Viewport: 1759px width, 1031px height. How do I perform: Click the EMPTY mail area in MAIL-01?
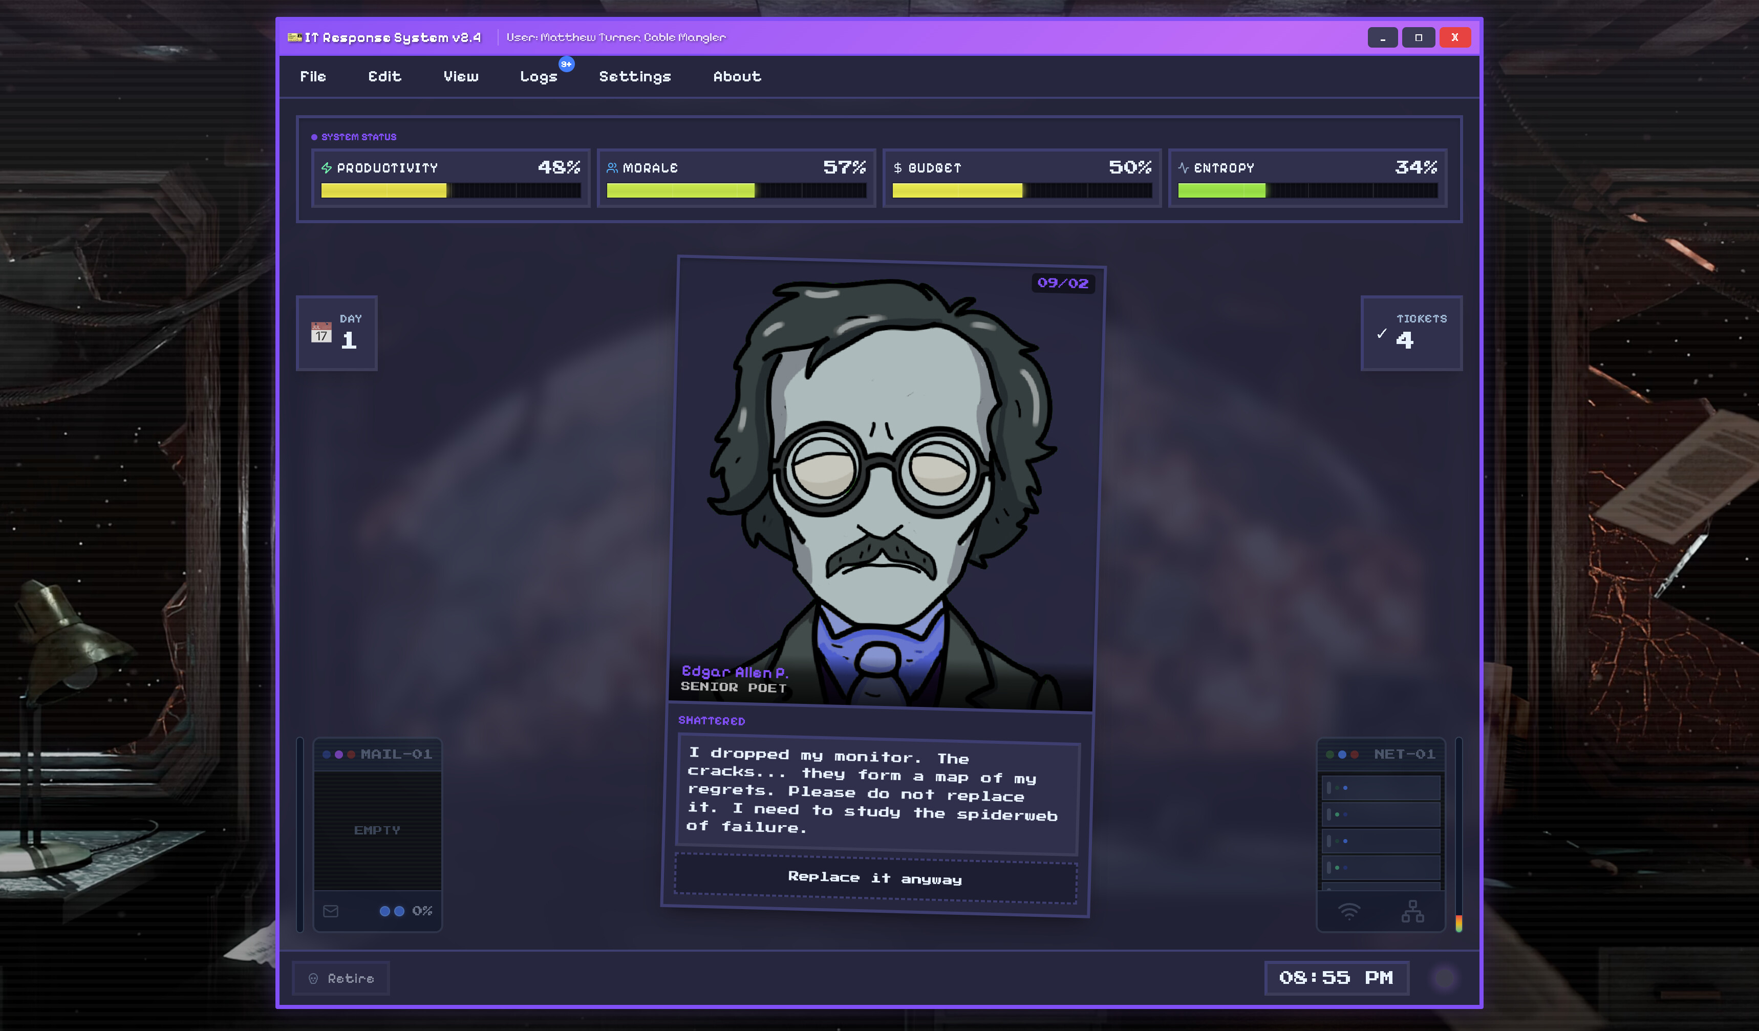(378, 830)
